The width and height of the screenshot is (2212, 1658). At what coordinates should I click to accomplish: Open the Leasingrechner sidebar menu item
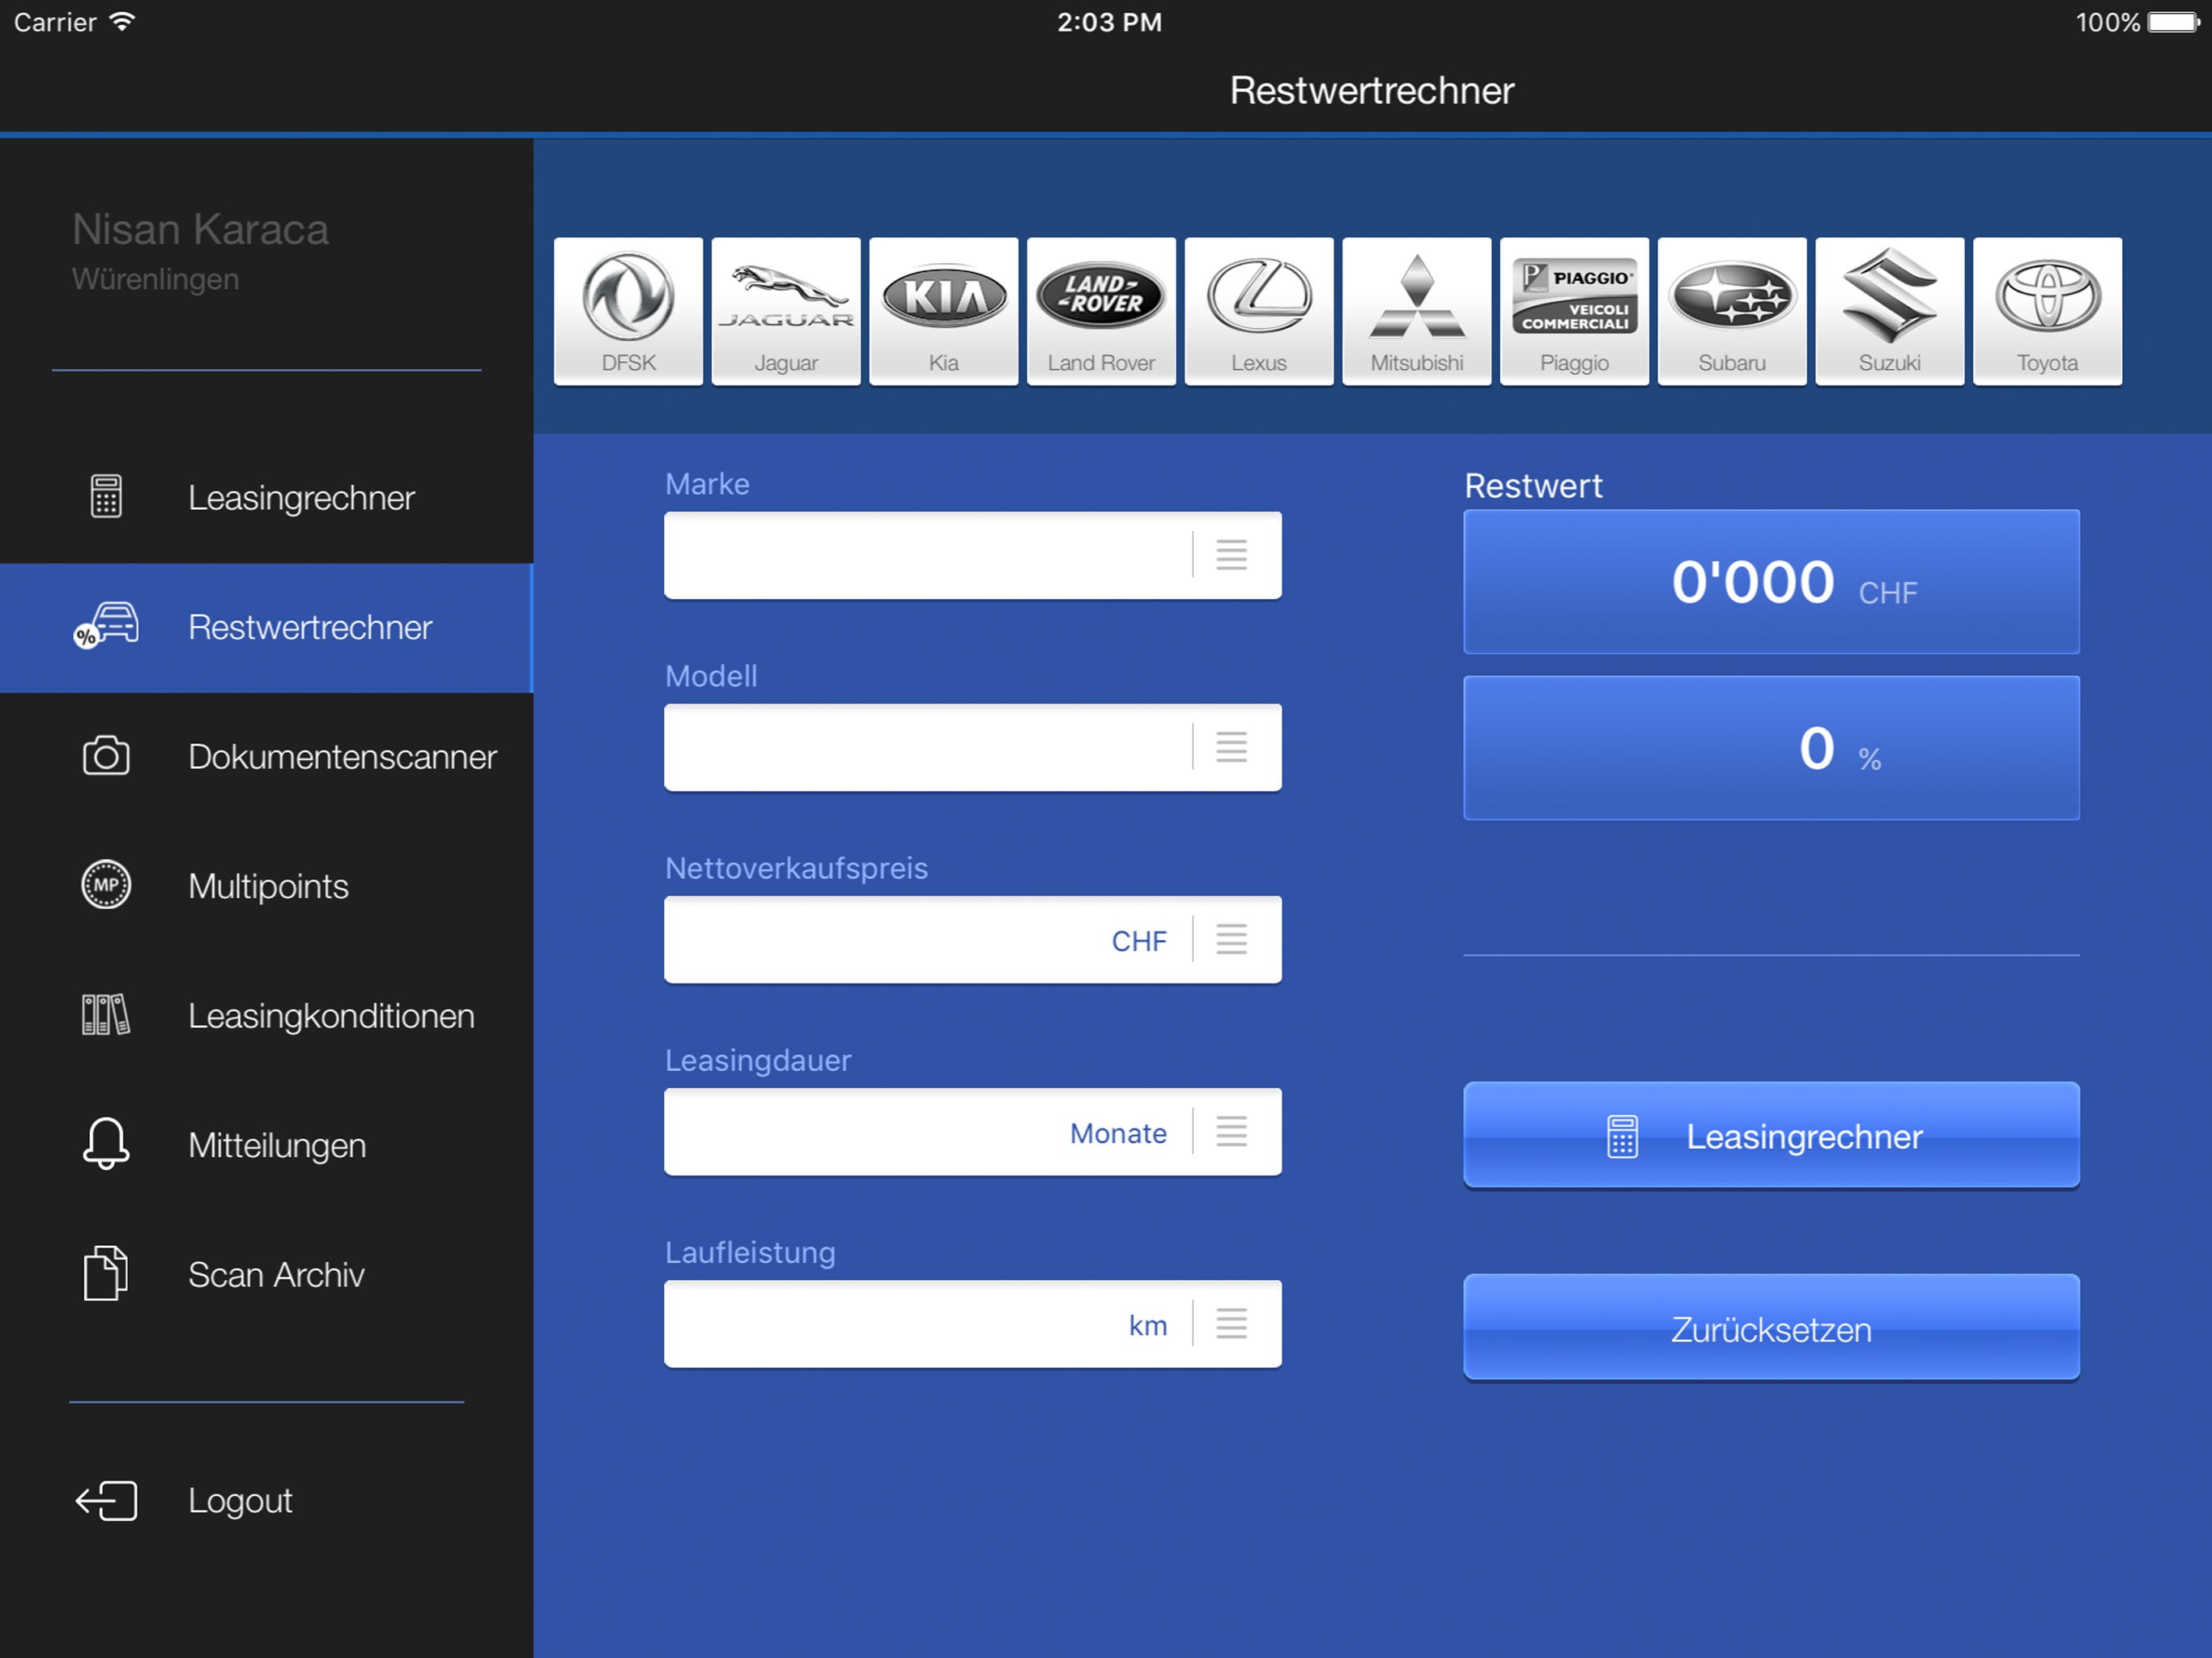coord(266,498)
